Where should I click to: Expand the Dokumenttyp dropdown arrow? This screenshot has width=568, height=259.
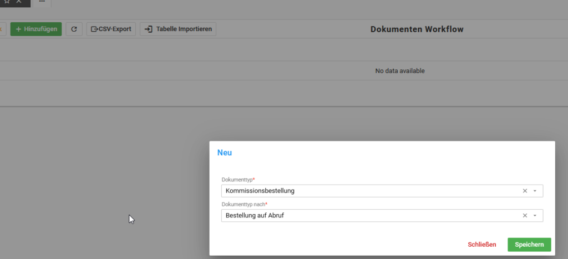[535, 191]
